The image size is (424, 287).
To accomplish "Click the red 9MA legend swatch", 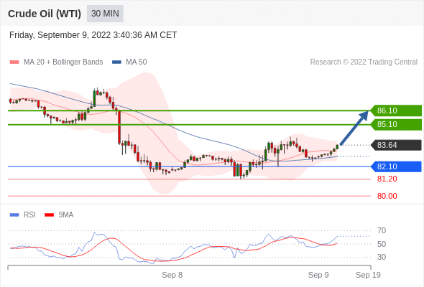I will click(49, 215).
